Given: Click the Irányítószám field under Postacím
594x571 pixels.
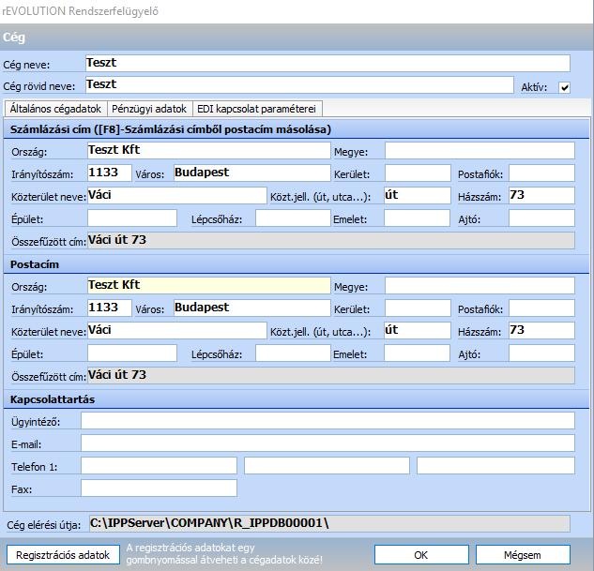Looking at the screenshot, I should click(x=110, y=308).
